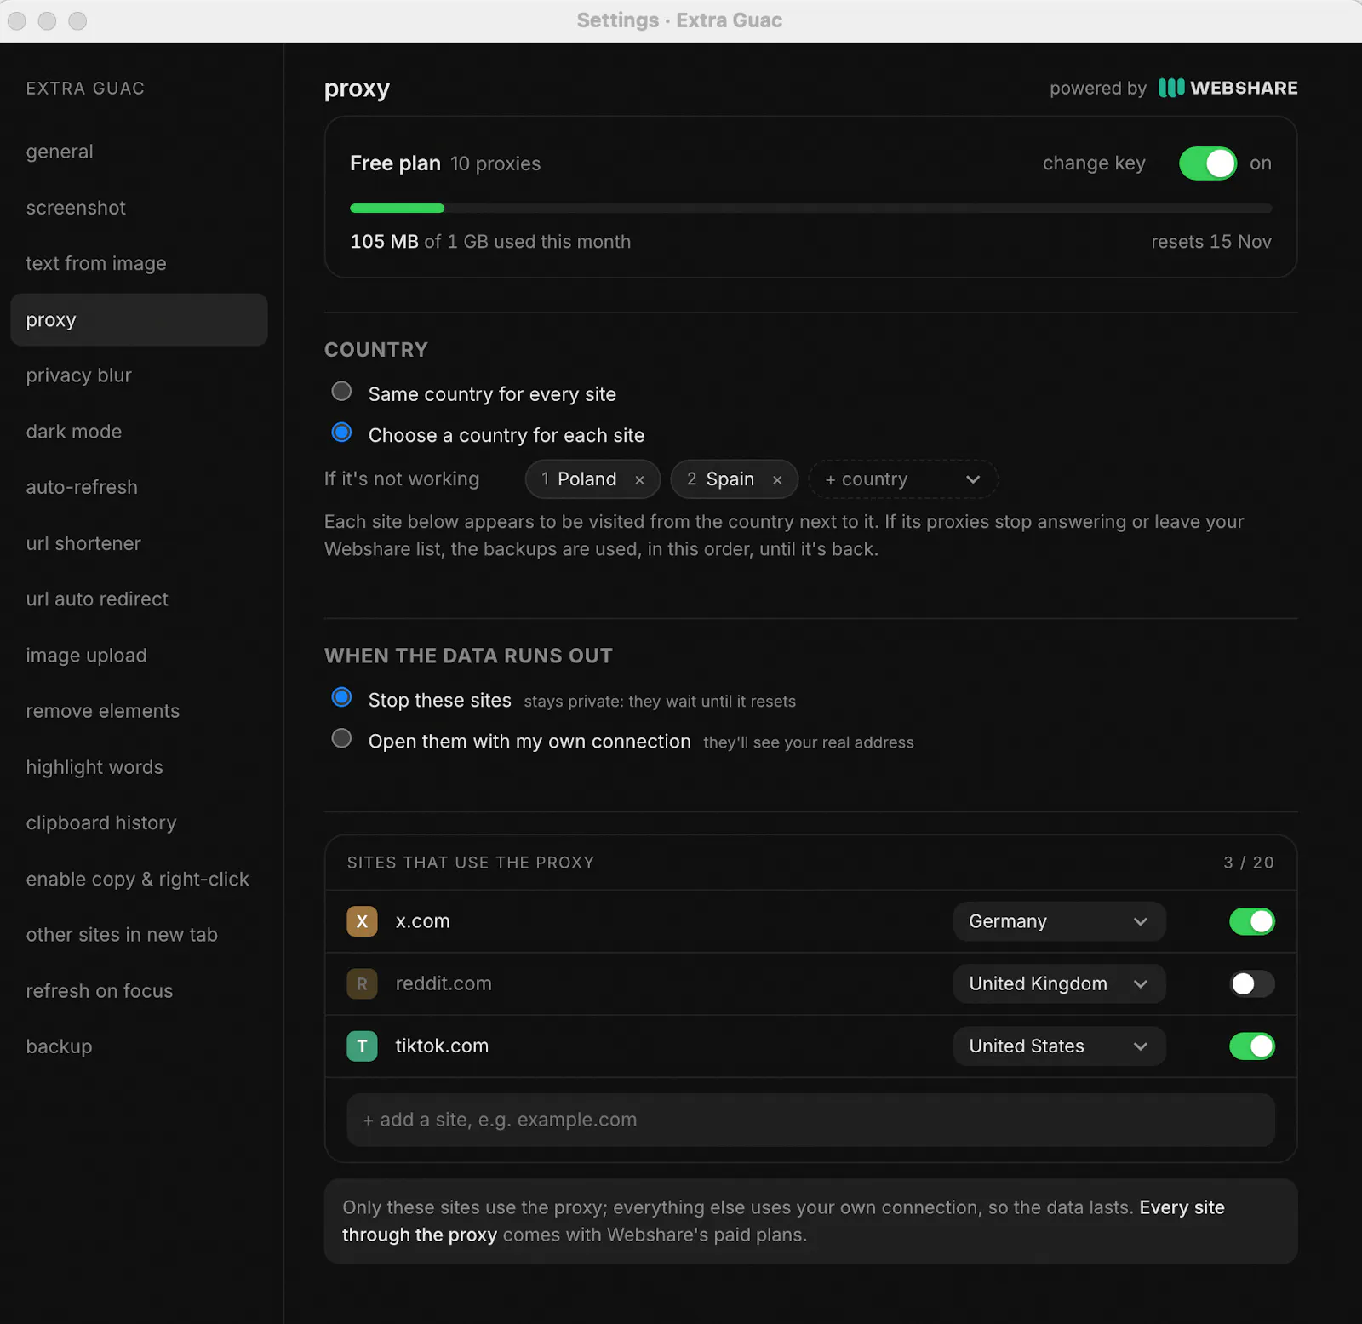
Task: Open clipboard history settings
Action: point(139,822)
